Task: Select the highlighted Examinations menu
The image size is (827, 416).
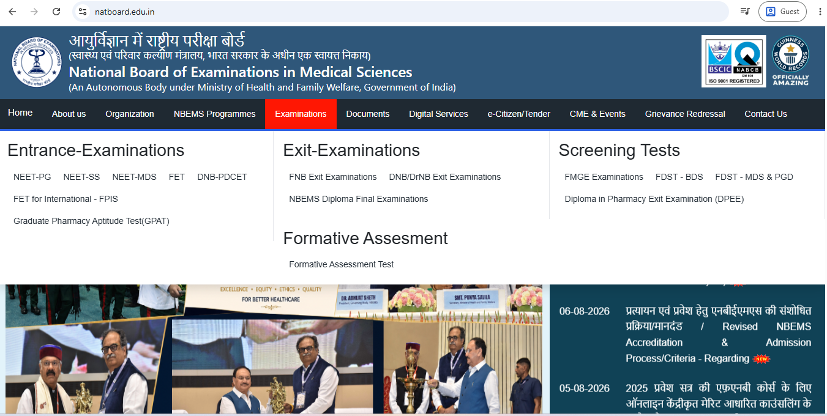Action: 301,114
